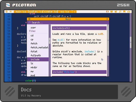Click docCont text on line 61
Viewport: 136px width, 102px height.
pyautogui.click(x=22, y=52)
